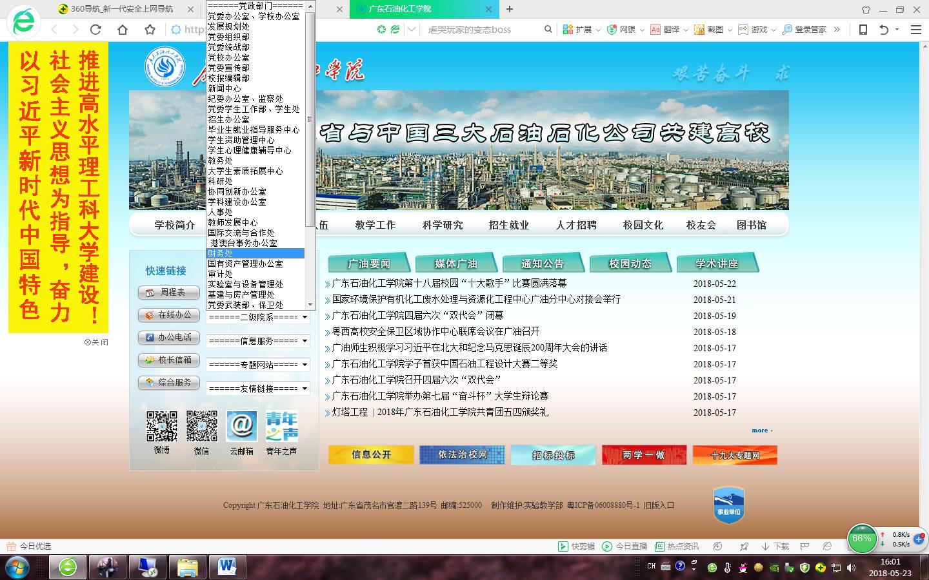Open the 图书馆 navigation menu
This screenshot has width=929, height=580.
752,225
